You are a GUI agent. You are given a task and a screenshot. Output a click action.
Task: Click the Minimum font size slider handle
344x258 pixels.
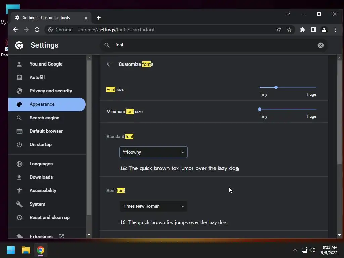click(260, 109)
